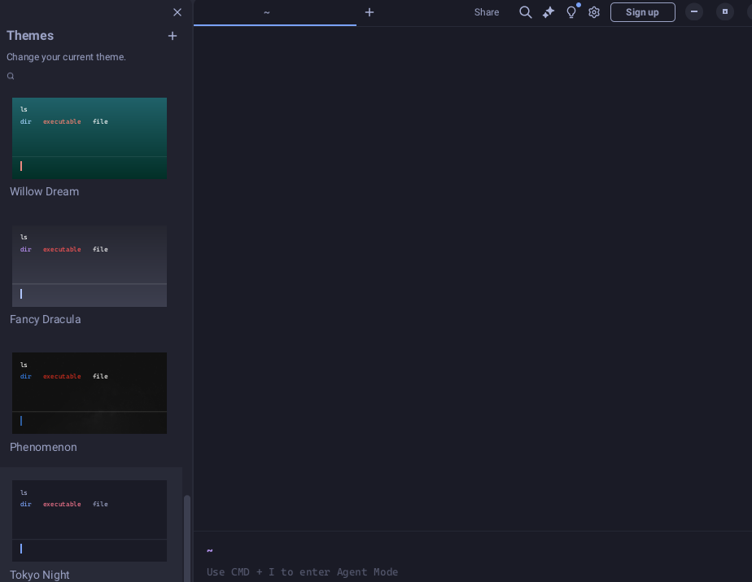Click the ~ prompt directory indicator
Screen dimensions: 752x582
tap(210, 550)
